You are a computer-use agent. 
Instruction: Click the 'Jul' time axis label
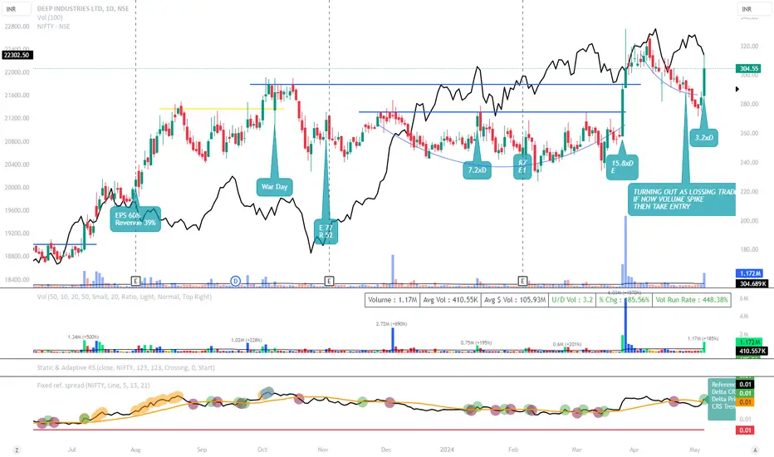[x=72, y=450]
